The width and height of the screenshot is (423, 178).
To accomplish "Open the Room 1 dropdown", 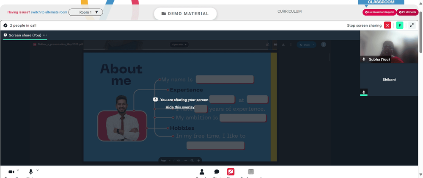I will point(86,12).
